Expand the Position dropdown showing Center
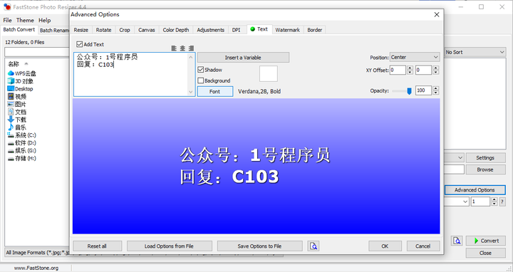 tap(415, 57)
